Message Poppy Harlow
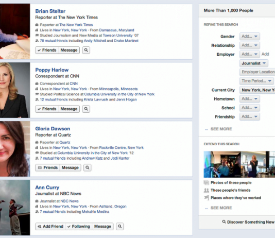The width and height of the screenshot is (275, 238). pyautogui.click(x=69, y=109)
